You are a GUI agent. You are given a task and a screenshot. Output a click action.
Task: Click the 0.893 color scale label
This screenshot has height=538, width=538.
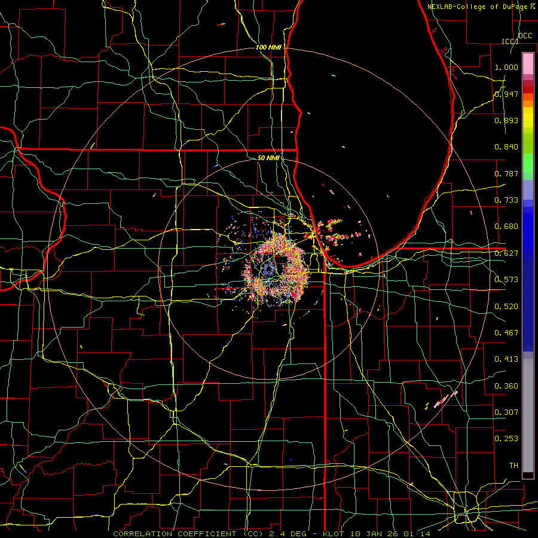[x=506, y=120]
